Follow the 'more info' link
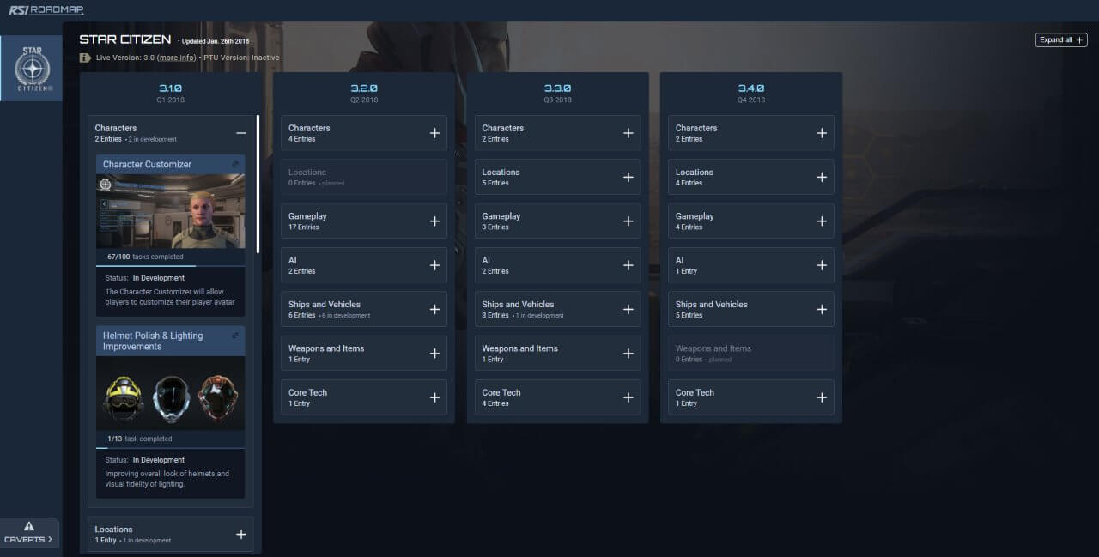Viewport: 1099px width, 557px height. point(177,58)
